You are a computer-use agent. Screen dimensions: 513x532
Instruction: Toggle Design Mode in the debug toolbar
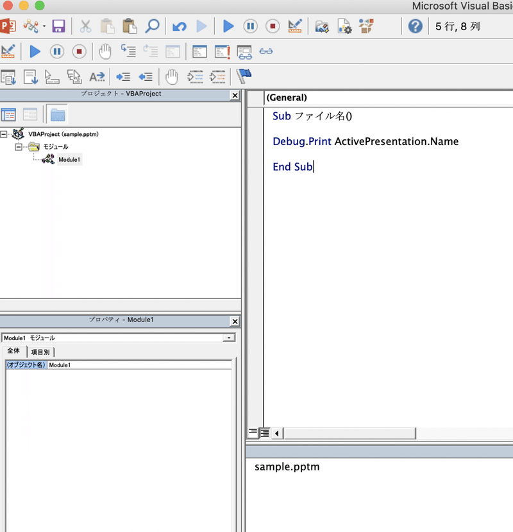pyautogui.click(x=8, y=51)
